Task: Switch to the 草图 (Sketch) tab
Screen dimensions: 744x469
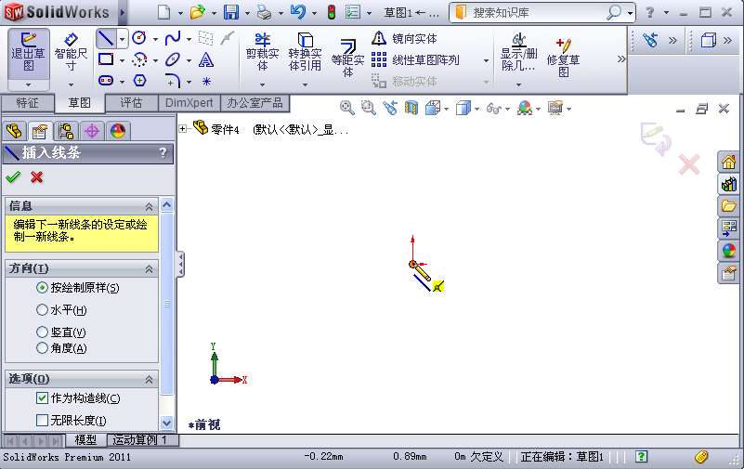Action: (79, 103)
